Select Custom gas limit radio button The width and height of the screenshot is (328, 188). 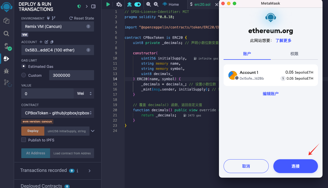click(x=24, y=75)
